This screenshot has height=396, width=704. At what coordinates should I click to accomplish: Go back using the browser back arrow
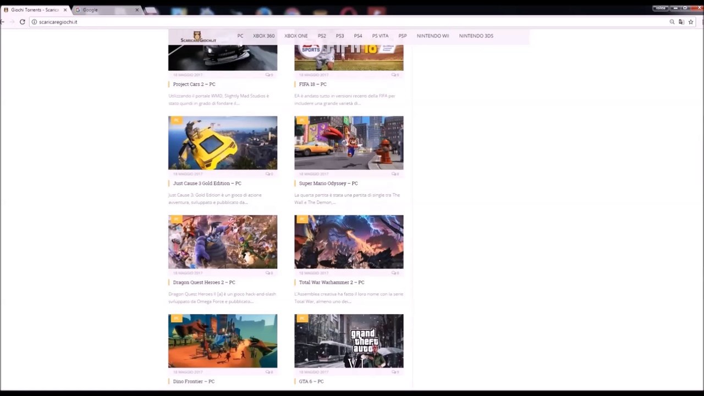pos(3,22)
